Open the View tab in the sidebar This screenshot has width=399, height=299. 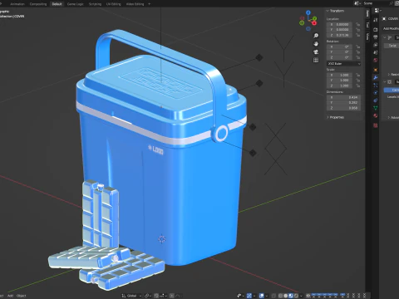tap(367, 37)
